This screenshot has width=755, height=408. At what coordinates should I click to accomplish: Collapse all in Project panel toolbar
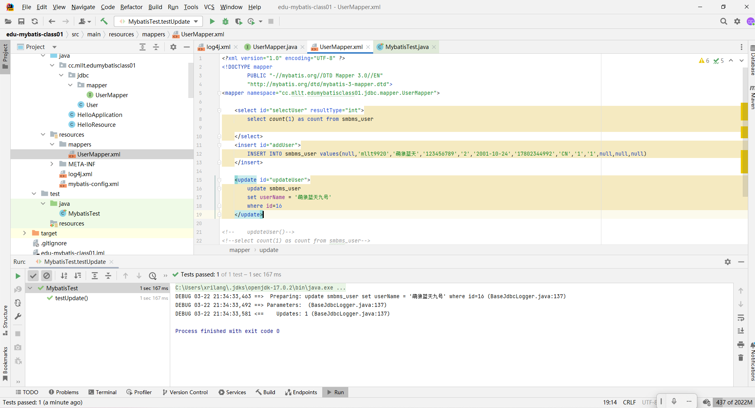[156, 47]
